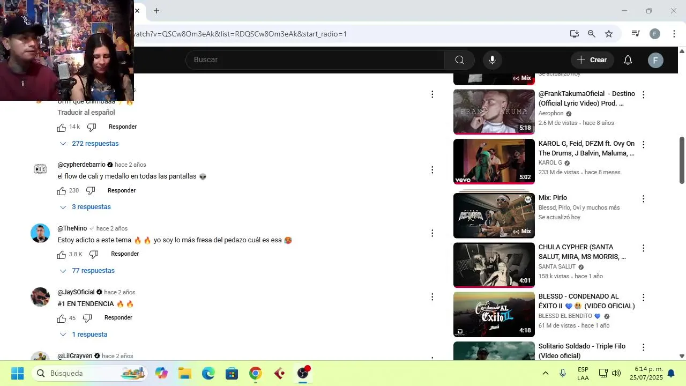Open @JaySOficial channel link
686x386 pixels.
[76, 292]
